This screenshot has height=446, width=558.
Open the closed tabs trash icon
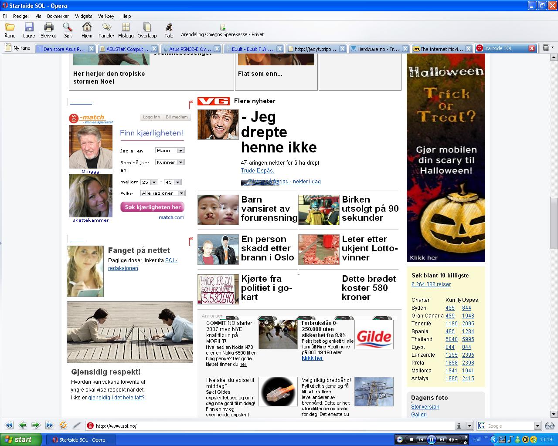545,48
